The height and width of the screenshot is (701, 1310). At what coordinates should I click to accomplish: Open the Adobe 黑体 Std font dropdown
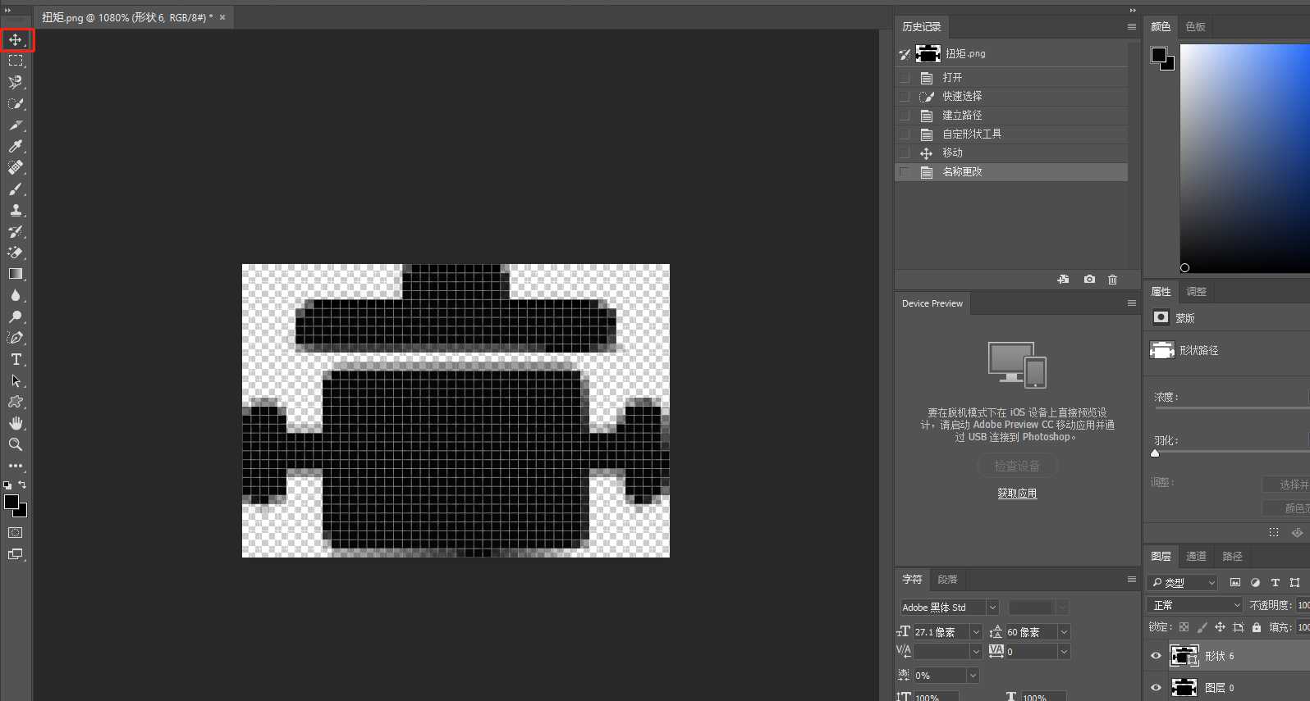(992, 608)
